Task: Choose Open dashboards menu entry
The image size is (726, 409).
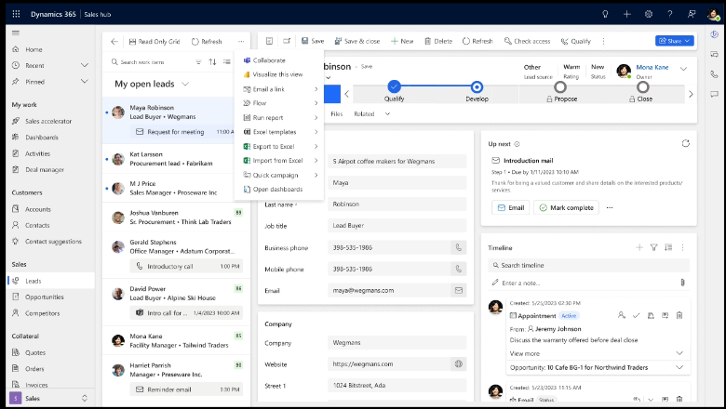Action: click(x=278, y=190)
